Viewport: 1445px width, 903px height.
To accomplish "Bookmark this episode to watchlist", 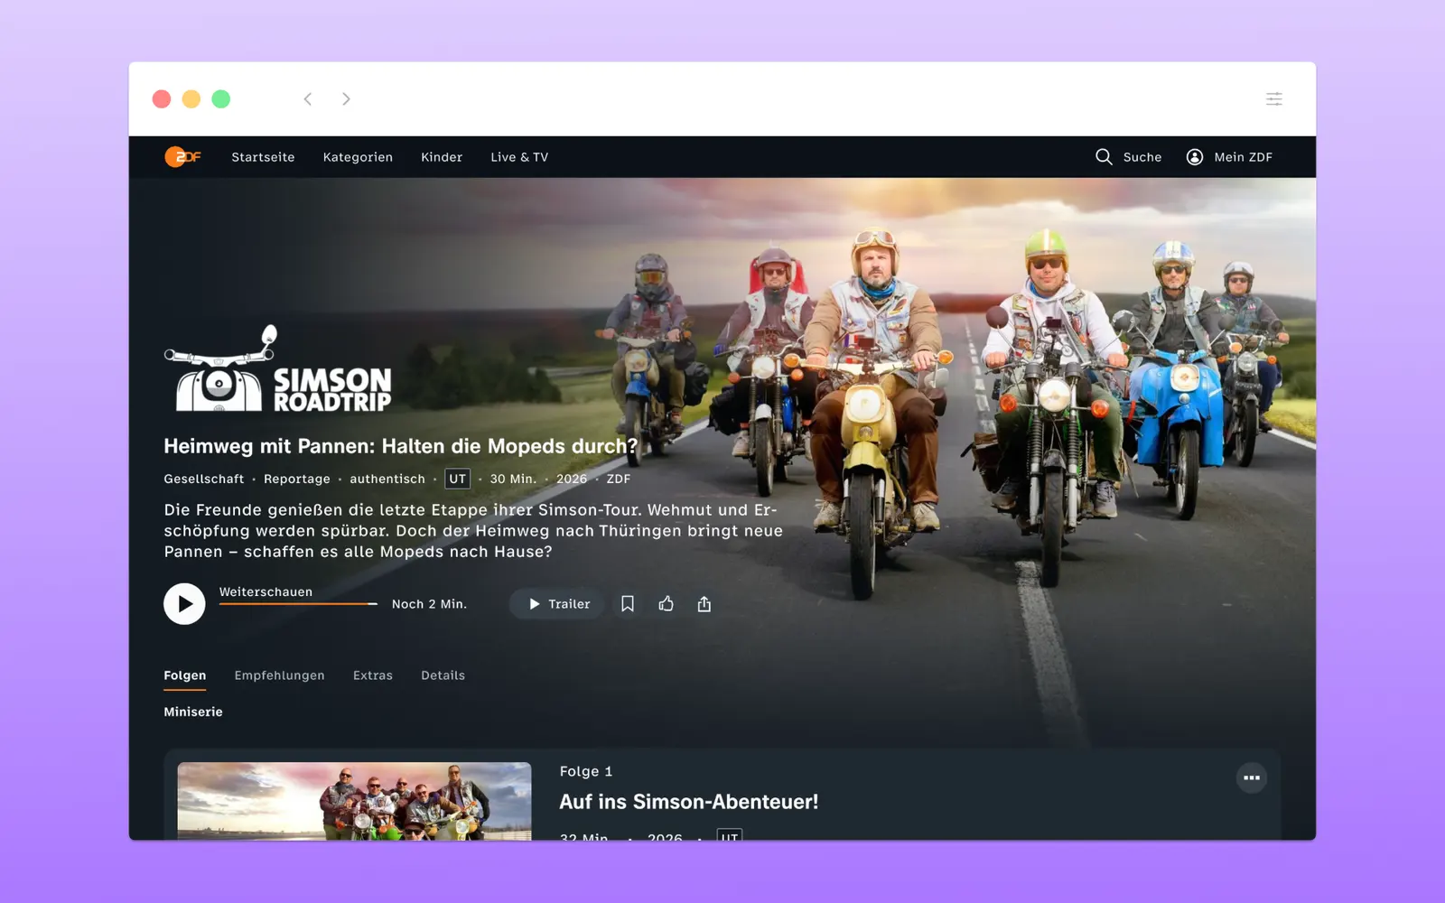I will tap(628, 604).
